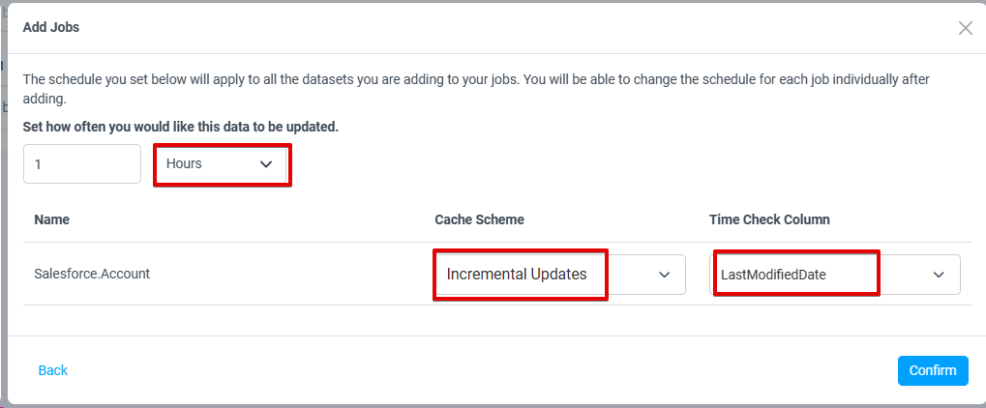
Task: Click the Cache Scheme column header
Action: [x=479, y=219]
